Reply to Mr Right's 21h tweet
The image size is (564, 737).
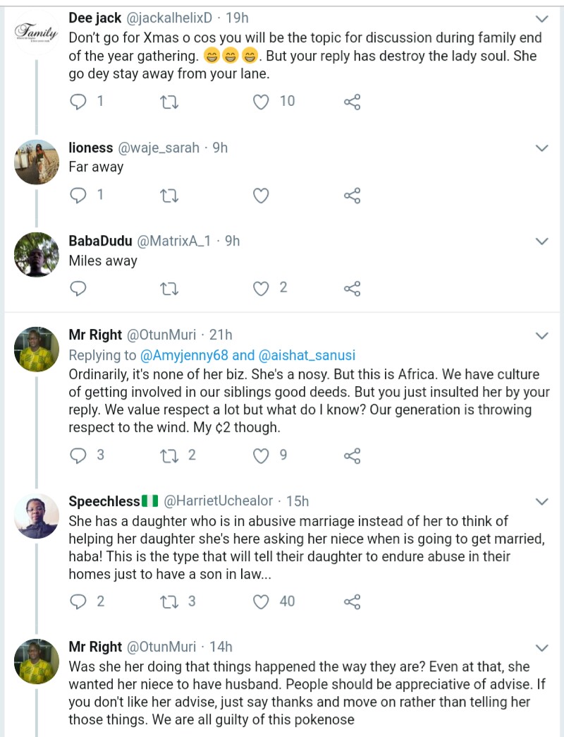coord(78,456)
